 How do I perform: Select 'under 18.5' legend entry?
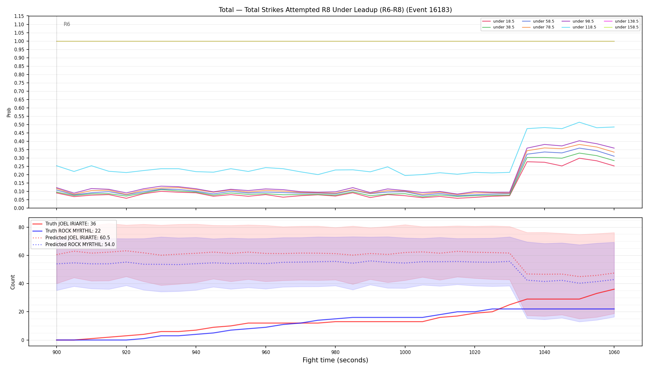pos(498,21)
